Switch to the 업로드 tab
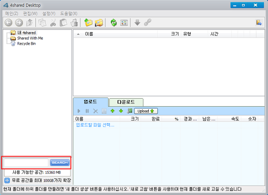 point(90,102)
